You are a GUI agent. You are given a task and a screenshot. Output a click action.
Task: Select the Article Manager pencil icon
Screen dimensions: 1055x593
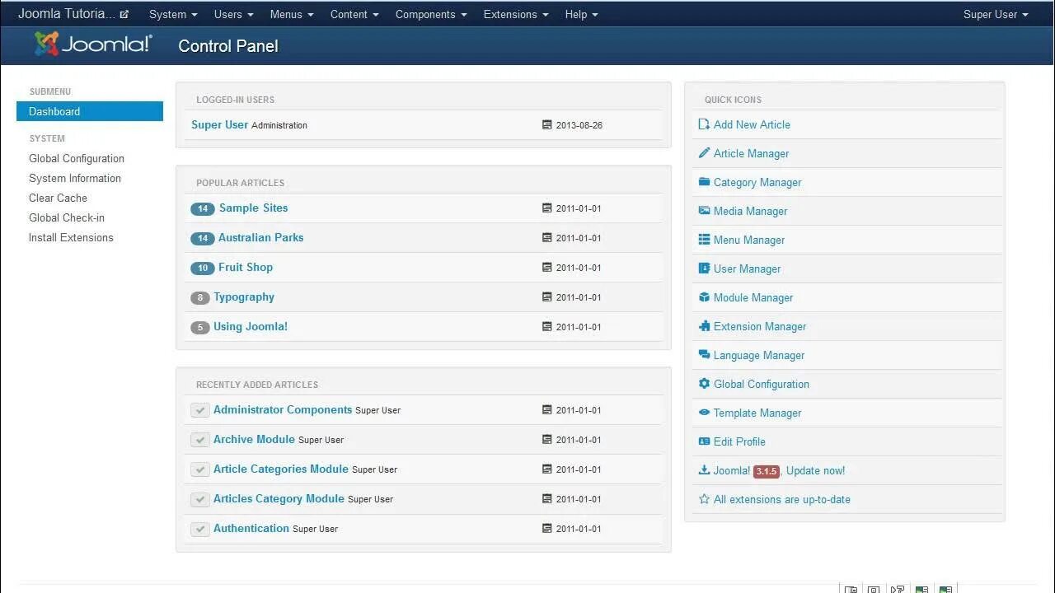click(x=703, y=153)
